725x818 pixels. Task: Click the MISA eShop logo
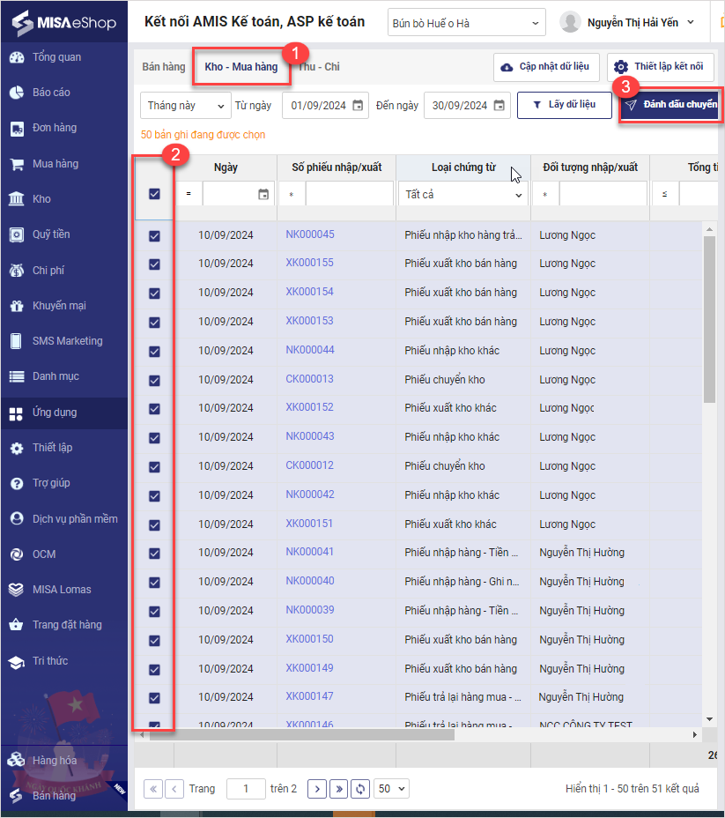tap(63, 23)
